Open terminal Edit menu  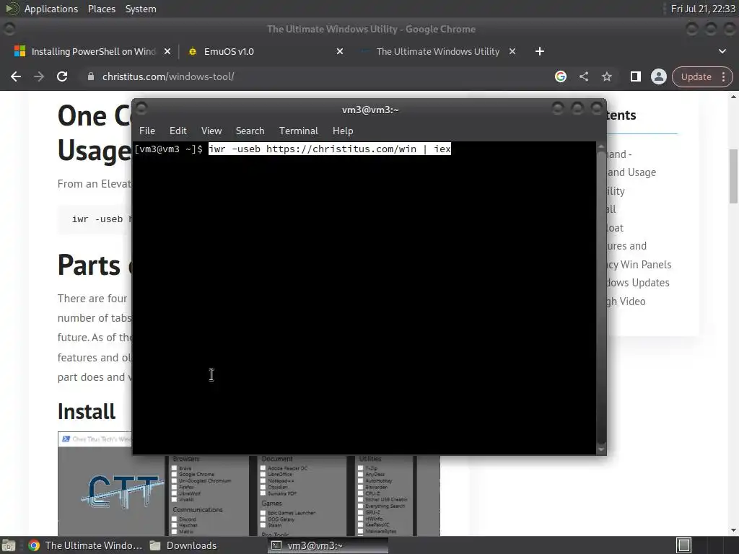(178, 131)
